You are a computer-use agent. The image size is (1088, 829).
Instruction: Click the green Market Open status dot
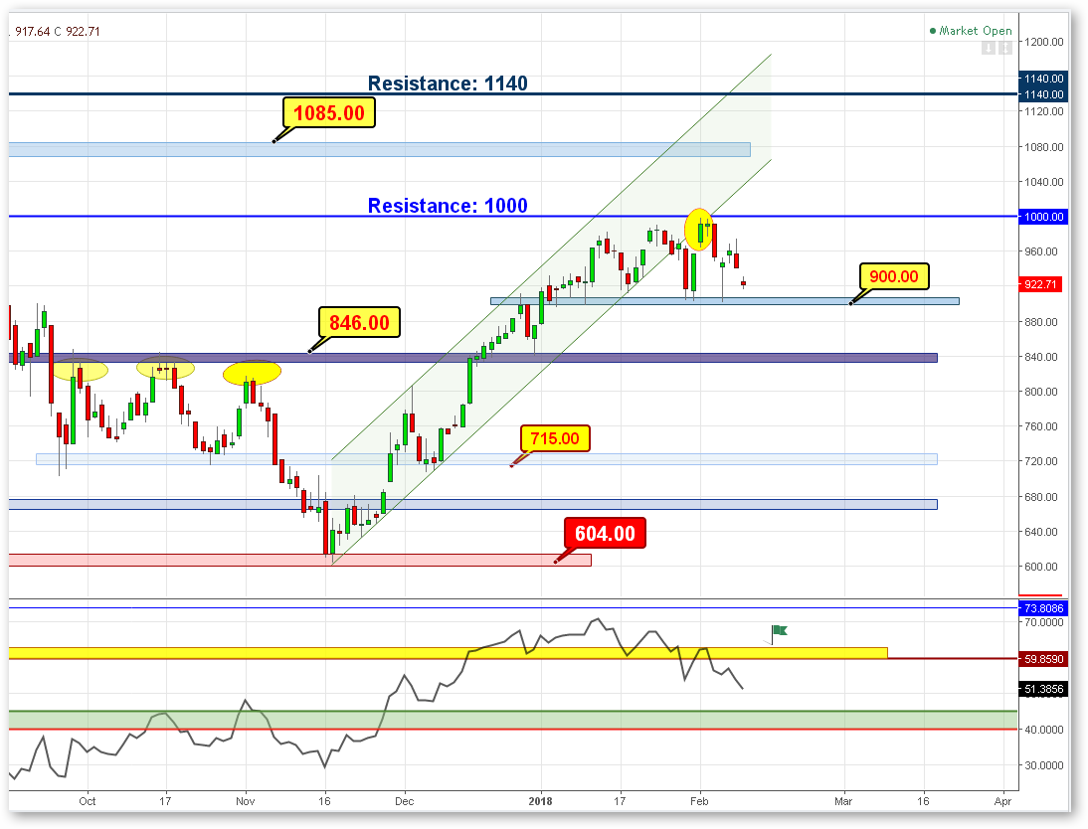tap(932, 31)
